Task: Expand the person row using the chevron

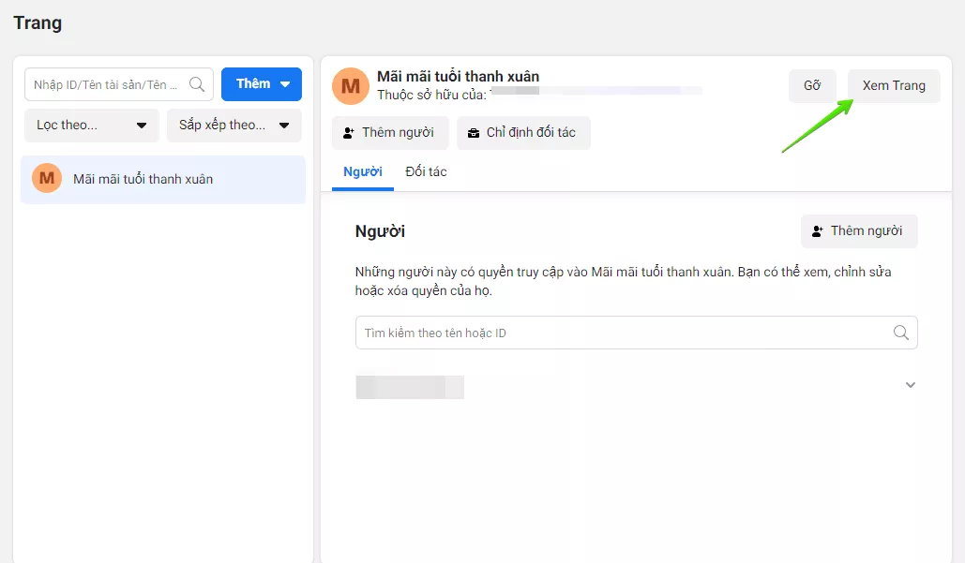Action: pos(910,385)
